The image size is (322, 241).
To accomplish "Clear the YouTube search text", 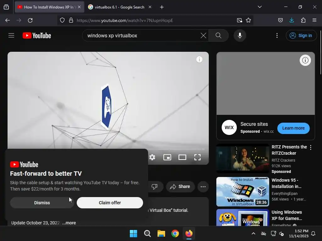I will [x=203, y=35].
